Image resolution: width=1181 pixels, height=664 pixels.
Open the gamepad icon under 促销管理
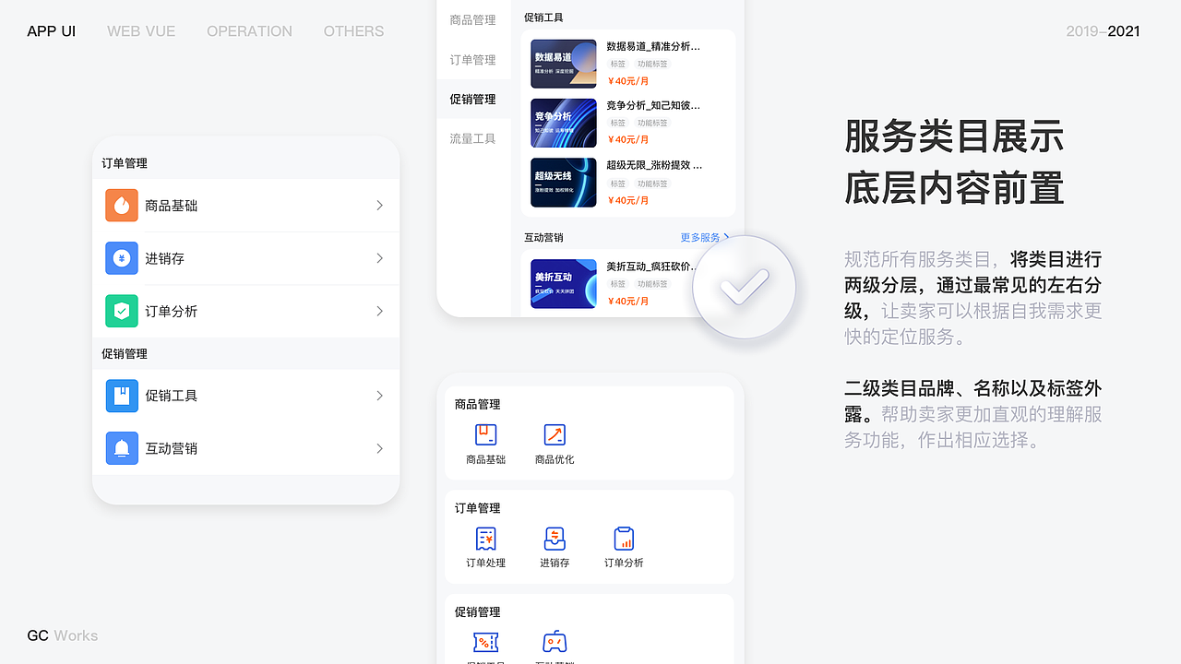pos(555,642)
